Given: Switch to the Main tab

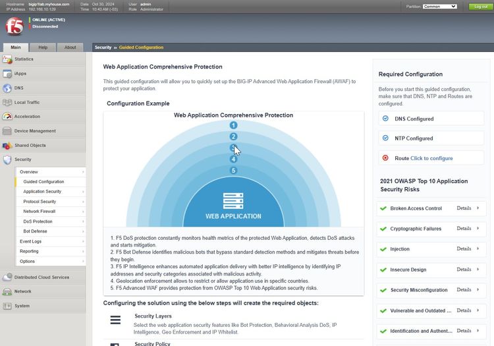Looking at the screenshot, I should 16,47.
